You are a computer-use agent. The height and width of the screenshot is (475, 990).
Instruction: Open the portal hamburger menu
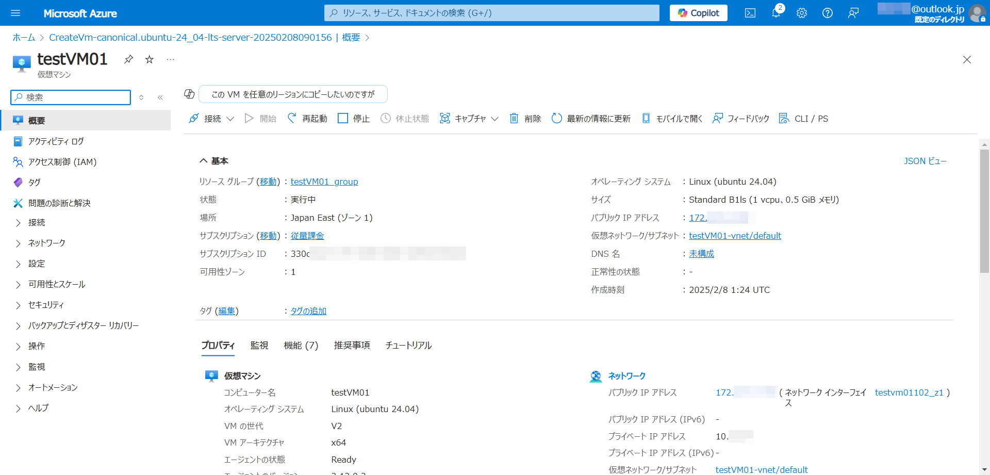[x=15, y=13]
